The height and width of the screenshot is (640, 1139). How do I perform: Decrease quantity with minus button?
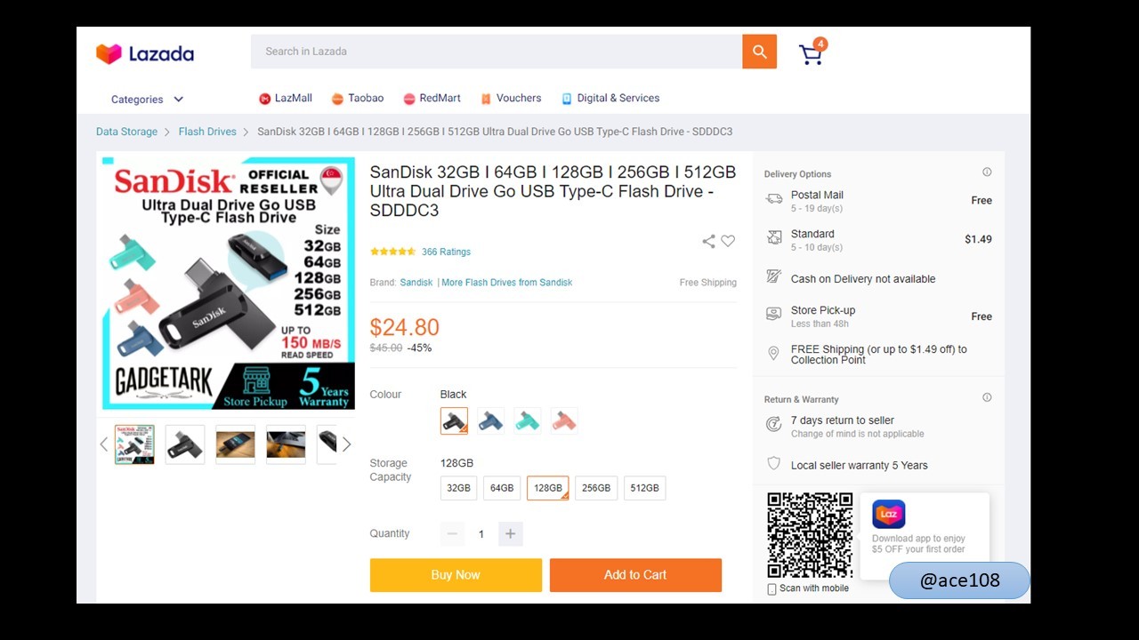coord(452,533)
